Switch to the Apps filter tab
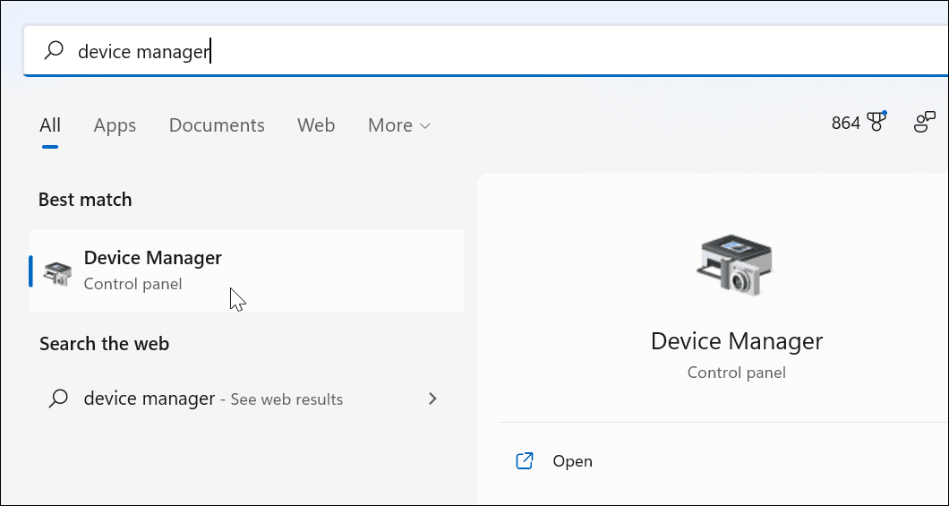The width and height of the screenshot is (949, 506). pos(115,125)
